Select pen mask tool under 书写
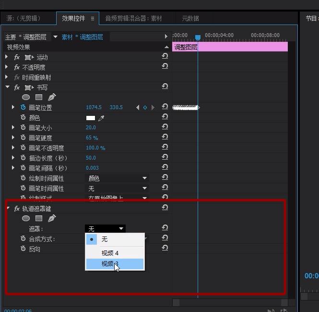Image resolution: width=319 pixels, height=312 pixels. [52, 97]
